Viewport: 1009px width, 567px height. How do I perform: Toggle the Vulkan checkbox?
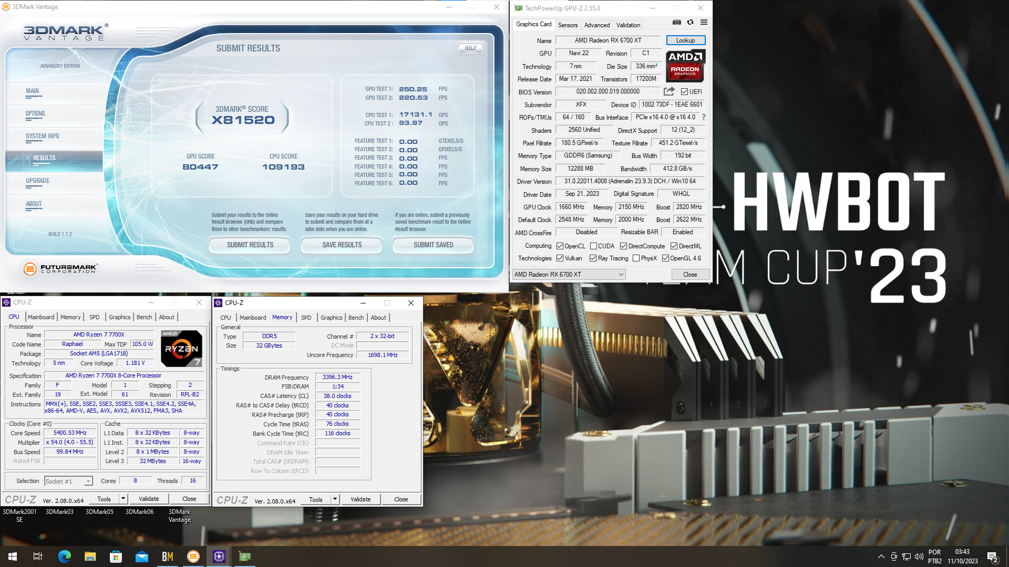point(560,258)
